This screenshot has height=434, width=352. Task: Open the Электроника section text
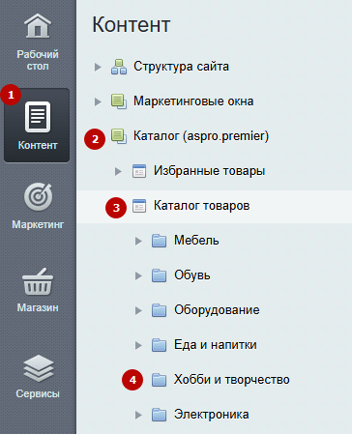tap(212, 415)
